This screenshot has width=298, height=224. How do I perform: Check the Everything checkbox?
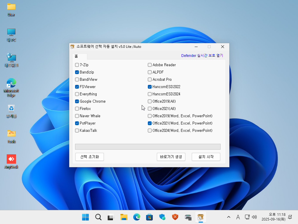point(77,94)
